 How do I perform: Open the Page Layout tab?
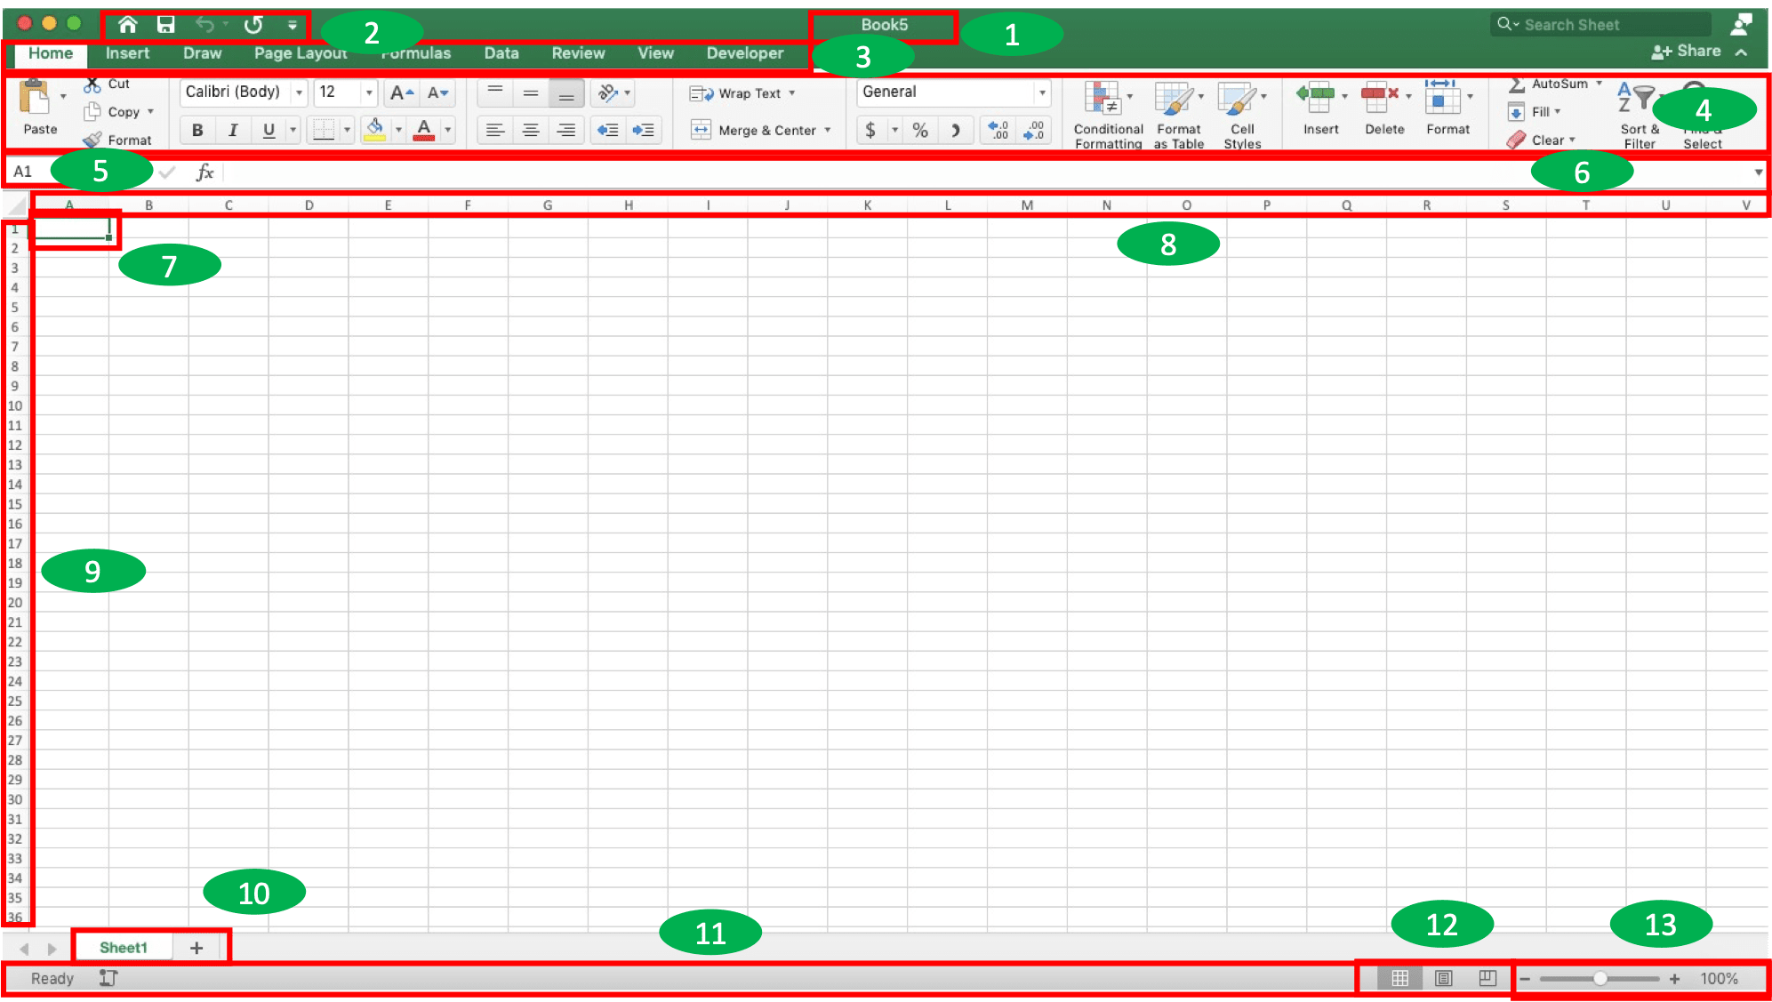(x=301, y=53)
